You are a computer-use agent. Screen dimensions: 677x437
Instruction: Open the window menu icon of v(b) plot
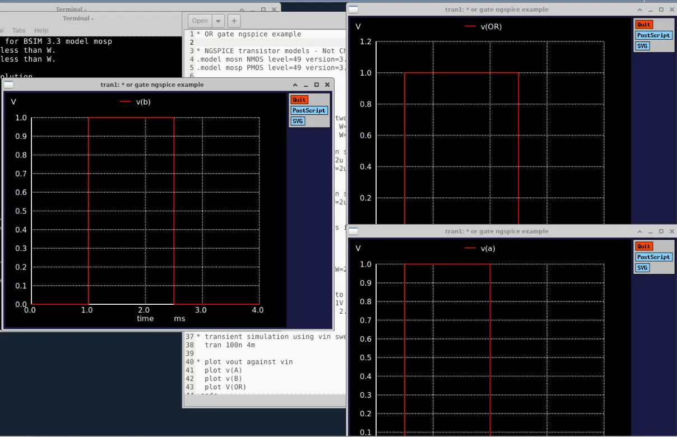[x=8, y=85]
